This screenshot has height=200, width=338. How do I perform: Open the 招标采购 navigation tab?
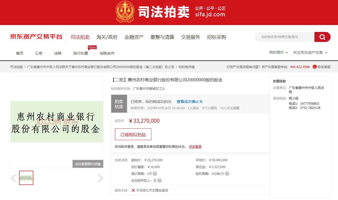click(x=217, y=37)
